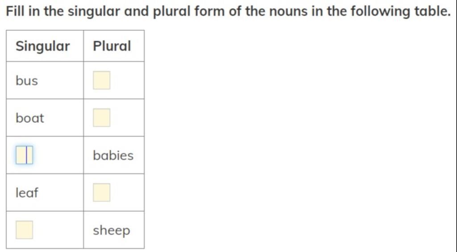Select the word babies in the Plural column
457x252 pixels.
(x=113, y=155)
